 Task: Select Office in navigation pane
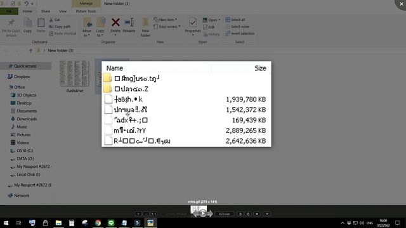pyautogui.click(x=17, y=87)
